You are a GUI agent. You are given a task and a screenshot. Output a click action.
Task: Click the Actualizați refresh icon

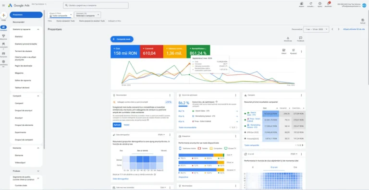311,4
